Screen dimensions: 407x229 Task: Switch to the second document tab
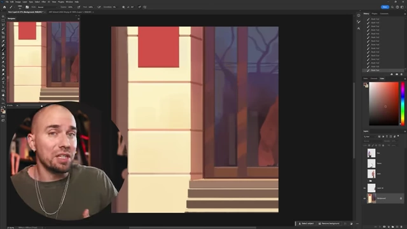pos(71,12)
